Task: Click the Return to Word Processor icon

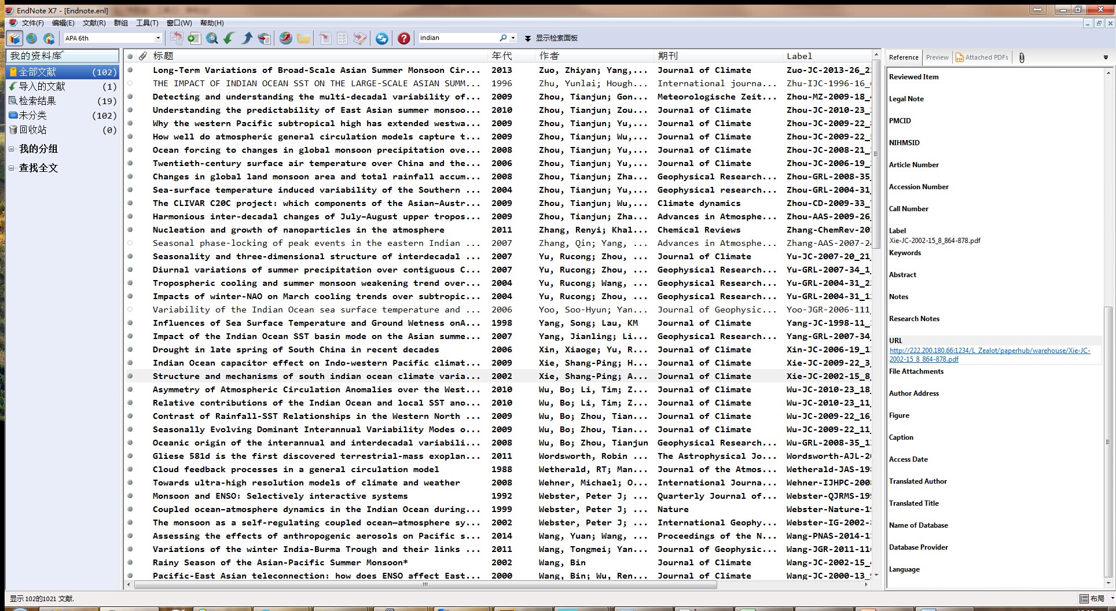Action: [360, 38]
